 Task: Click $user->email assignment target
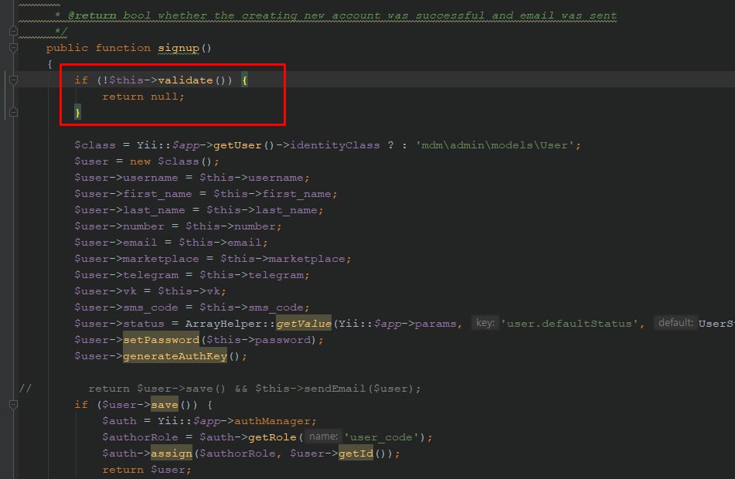[115, 243]
